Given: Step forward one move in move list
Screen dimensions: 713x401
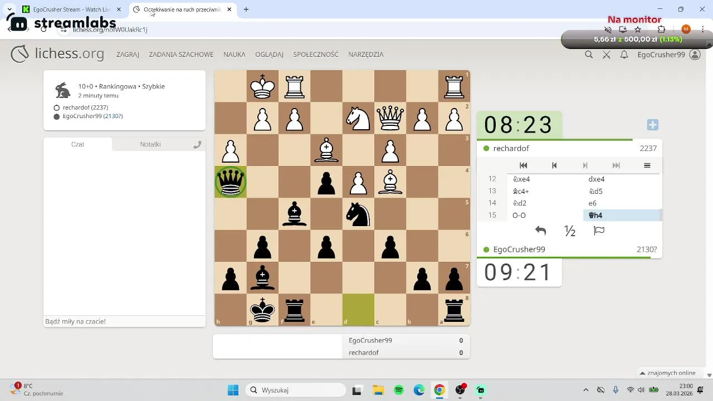Looking at the screenshot, I should [x=585, y=165].
